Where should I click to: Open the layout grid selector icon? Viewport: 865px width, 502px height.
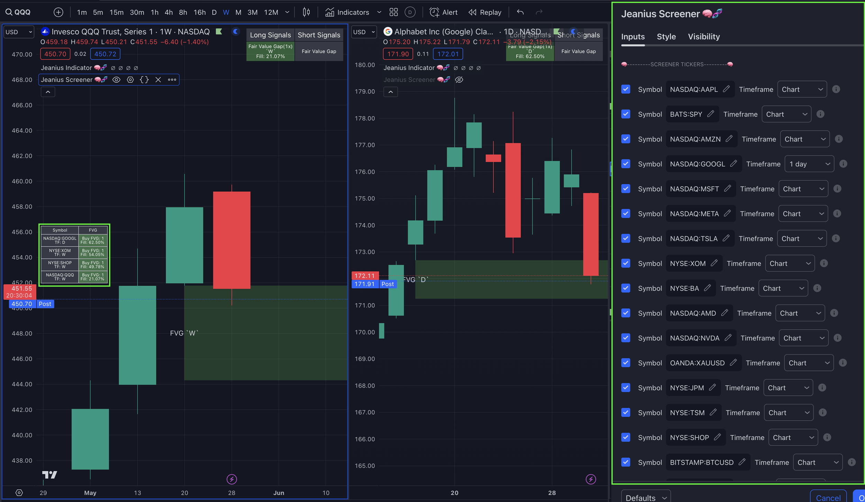393,12
